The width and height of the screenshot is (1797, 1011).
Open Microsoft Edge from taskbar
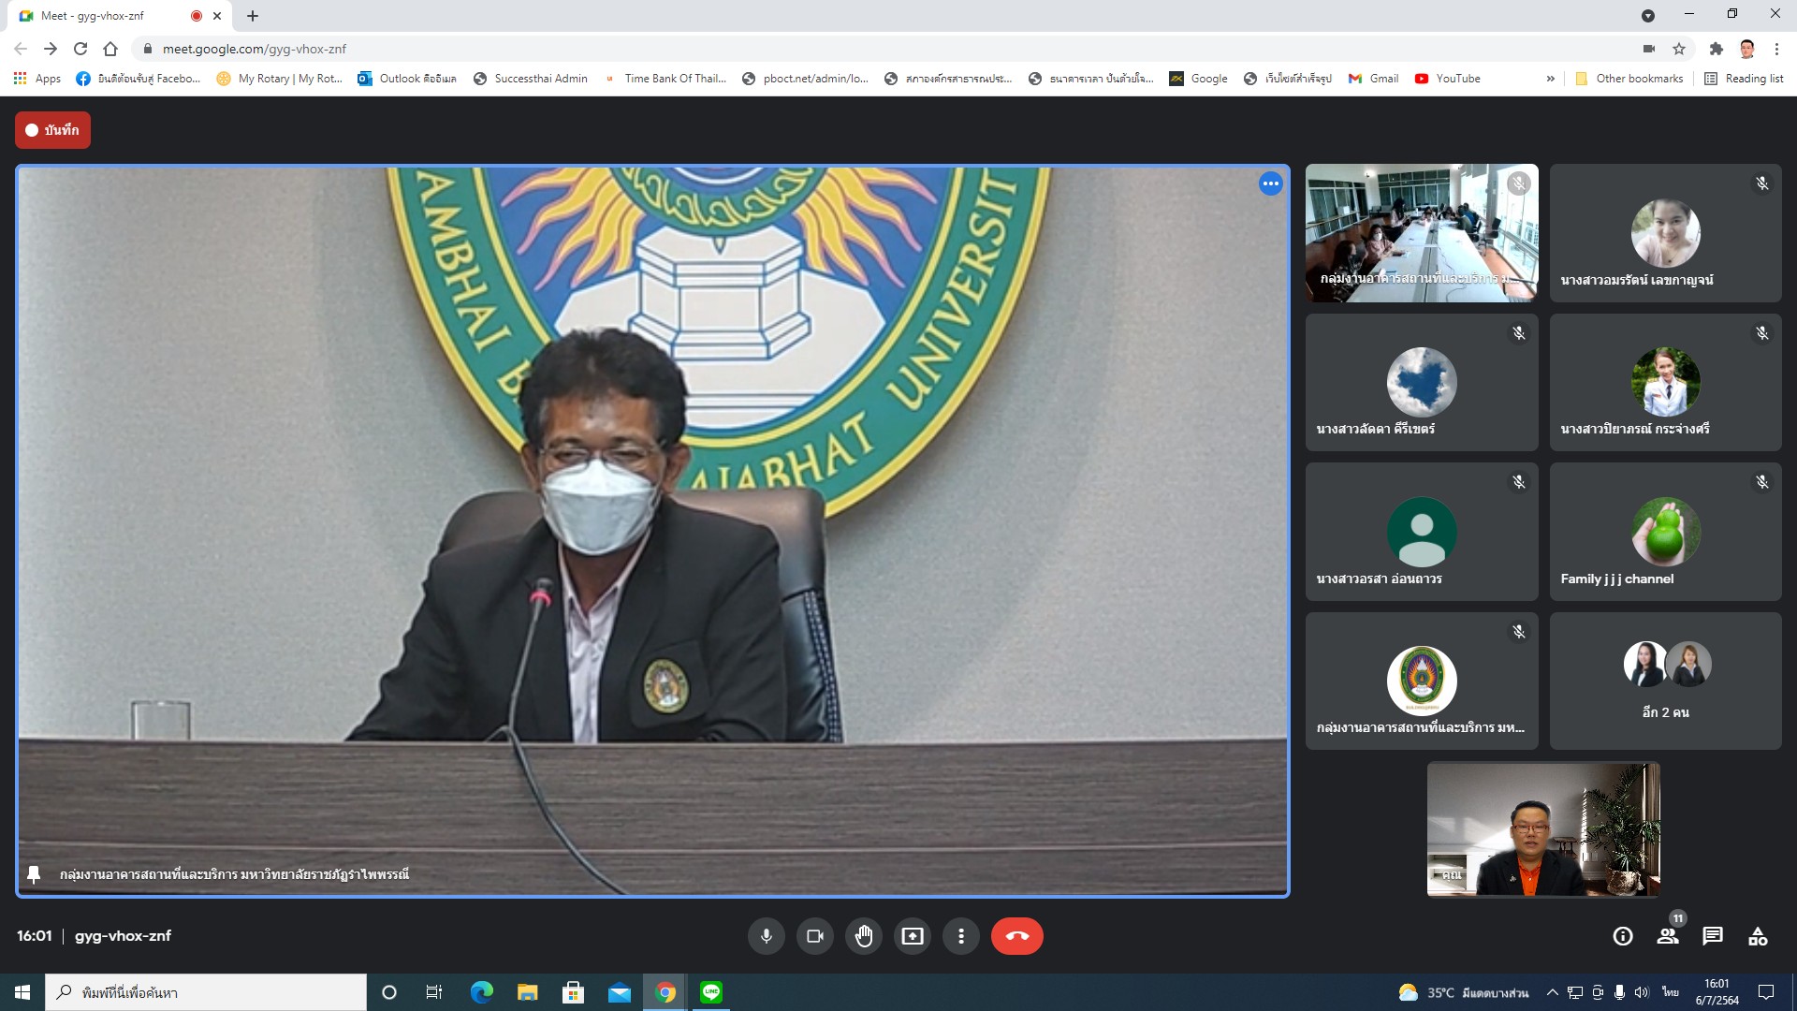coord(481,992)
